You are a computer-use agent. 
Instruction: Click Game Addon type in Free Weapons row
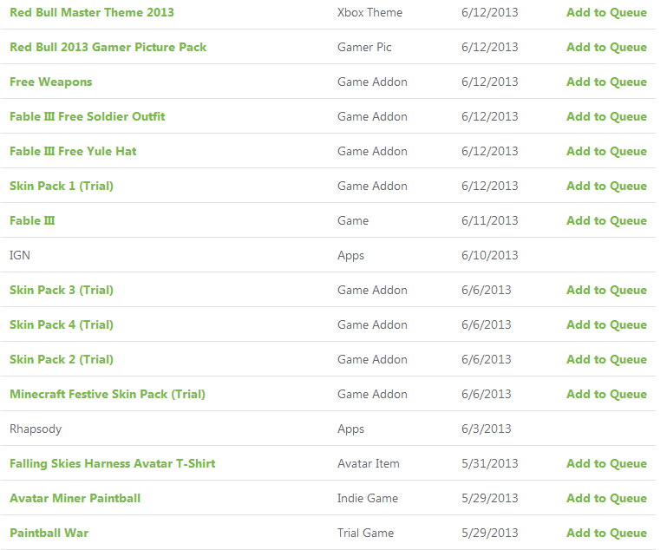click(x=372, y=82)
